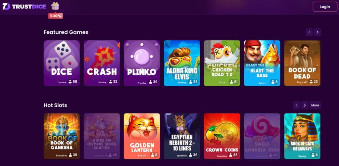Open the Dice game
The image size is (339, 166).
62,63
